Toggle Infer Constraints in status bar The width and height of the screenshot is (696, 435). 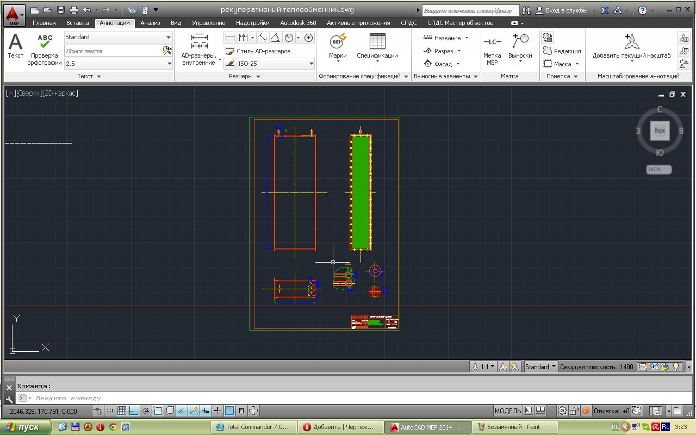coord(98,411)
